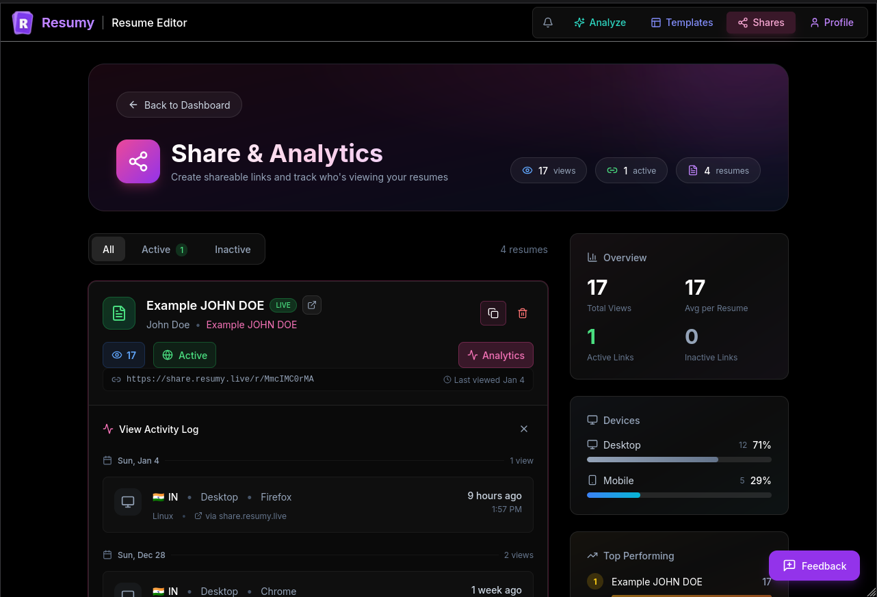Image resolution: width=877 pixels, height=597 pixels.
Task: Click the notification bell icon
Action: [548, 23]
